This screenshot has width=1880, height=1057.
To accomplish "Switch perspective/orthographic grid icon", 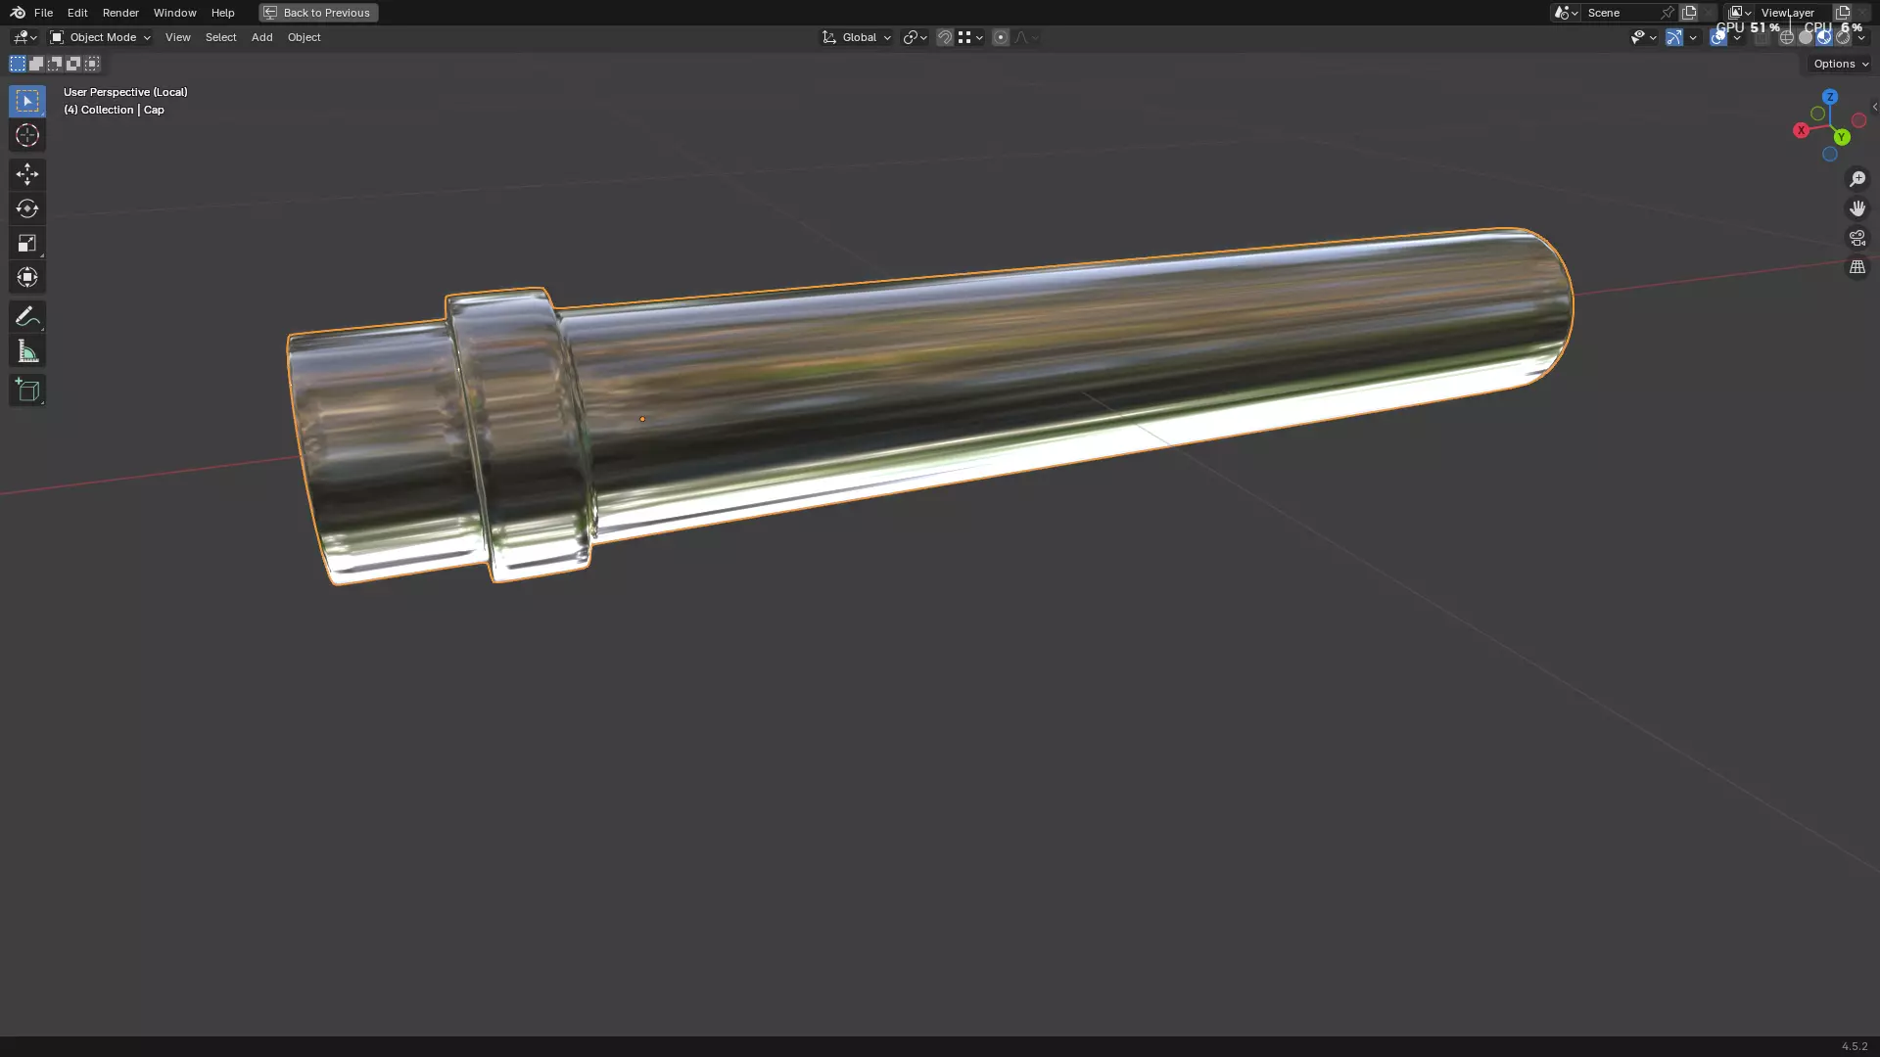I will 1857,267.
